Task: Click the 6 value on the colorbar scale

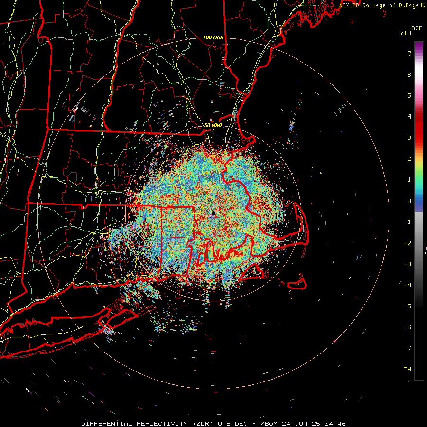Action: pyautogui.click(x=409, y=74)
